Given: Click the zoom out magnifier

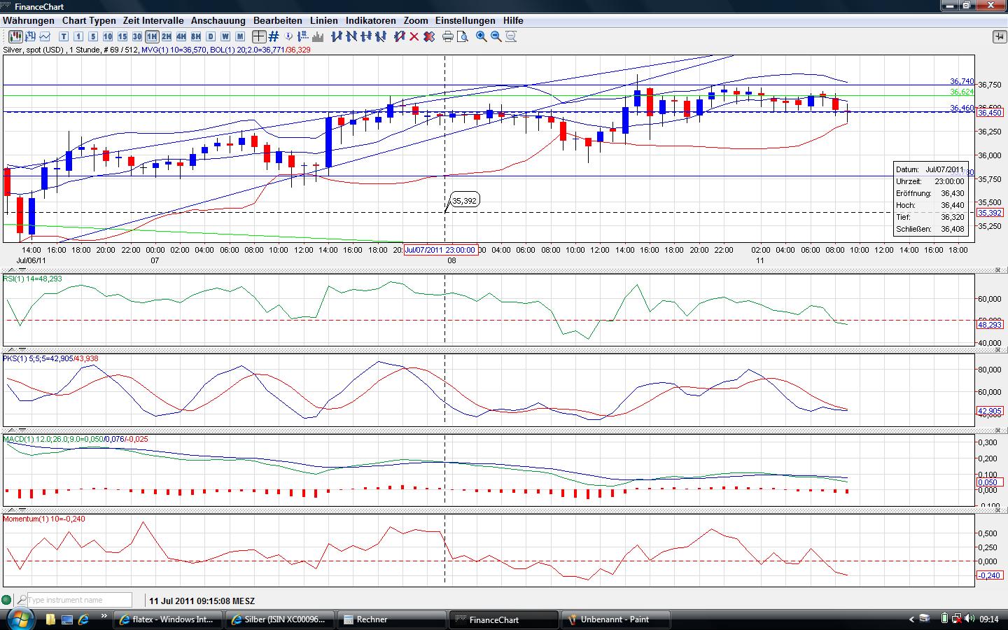Looking at the screenshot, I should pos(496,36).
